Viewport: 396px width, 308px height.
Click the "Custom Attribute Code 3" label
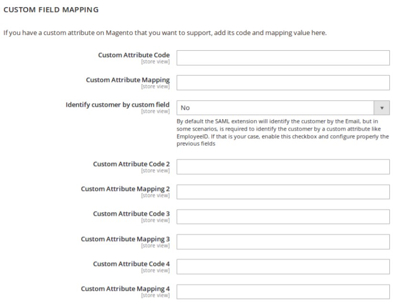coord(131,214)
